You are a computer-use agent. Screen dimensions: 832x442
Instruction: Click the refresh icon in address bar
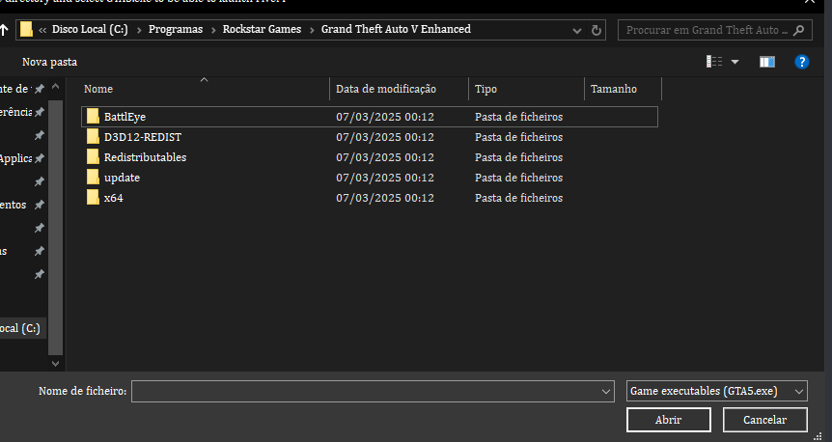pos(596,30)
